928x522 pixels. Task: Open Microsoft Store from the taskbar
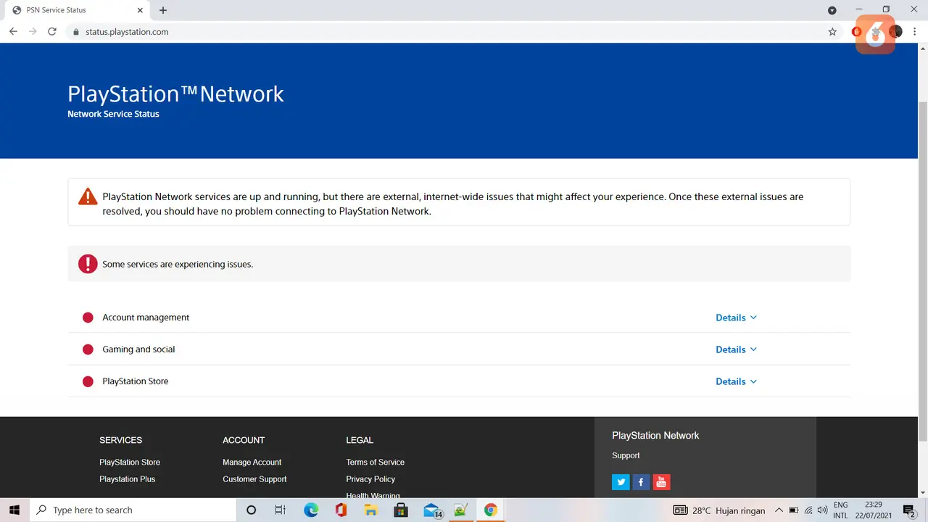(400, 510)
